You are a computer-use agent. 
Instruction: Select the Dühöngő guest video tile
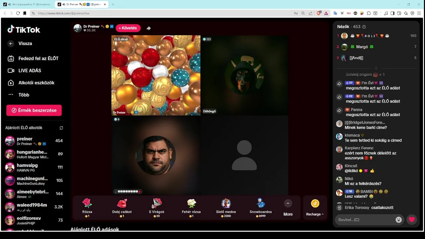(x=244, y=75)
